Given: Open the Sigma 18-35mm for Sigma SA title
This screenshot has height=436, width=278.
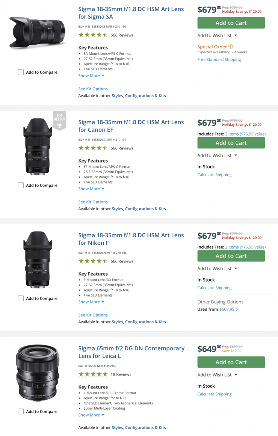Looking at the screenshot, I should click(x=131, y=13).
